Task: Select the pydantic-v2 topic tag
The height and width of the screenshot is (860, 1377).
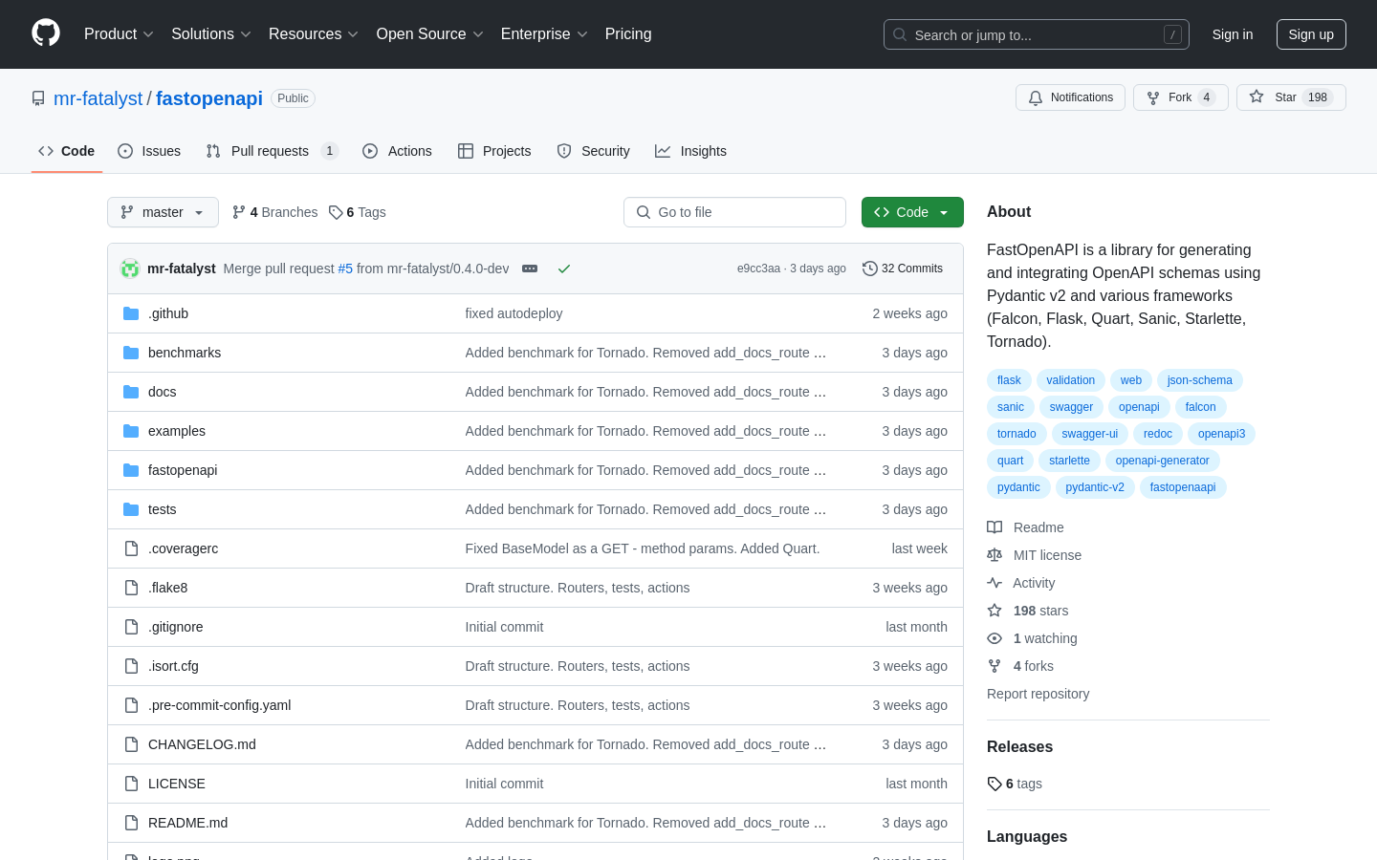Action: [x=1095, y=487]
